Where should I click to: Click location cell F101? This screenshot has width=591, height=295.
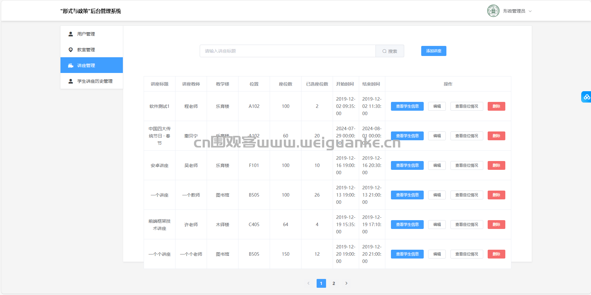[x=254, y=165]
